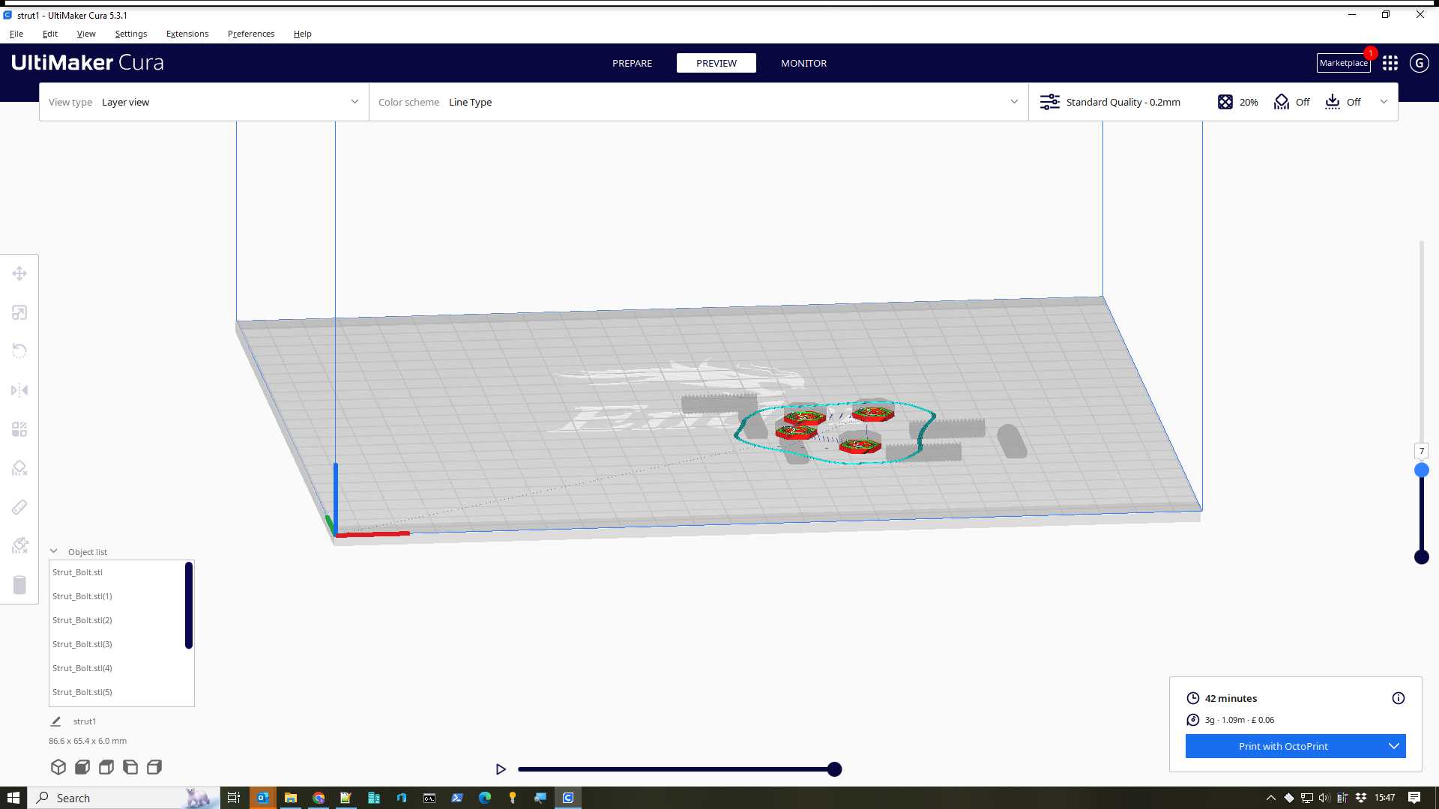This screenshot has height=809, width=1439.
Task: Open the Marketplace
Action: (1343, 63)
